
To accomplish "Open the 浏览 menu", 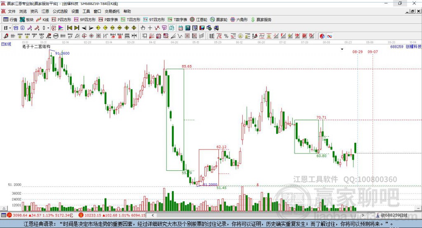I will pos(23,11).
